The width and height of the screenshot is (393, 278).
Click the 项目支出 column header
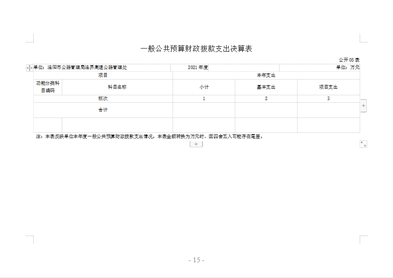328,87
